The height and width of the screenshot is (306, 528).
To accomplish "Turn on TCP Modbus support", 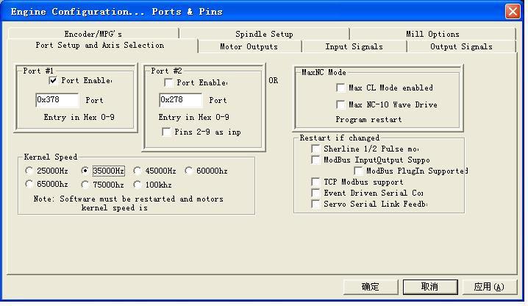I will (315, 182).
